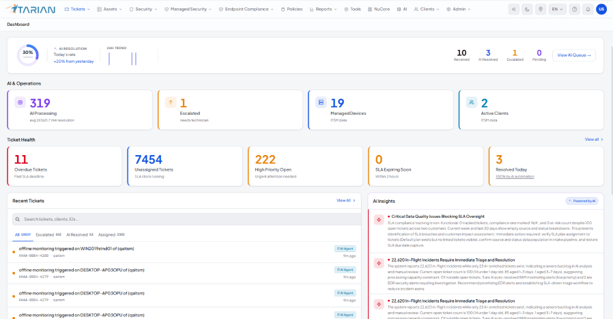The width and height of the screenshot is (613, 319).
Task: Select the All tickets tab
Action: tap(23, 235)
